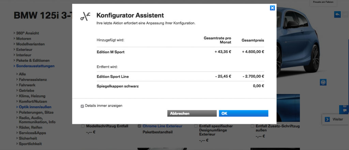Image resolution: width=349 pixels, height=150 pixels.
Task: Select Komfort/Nutzen subcategory
Action: (x=33, y=101)
